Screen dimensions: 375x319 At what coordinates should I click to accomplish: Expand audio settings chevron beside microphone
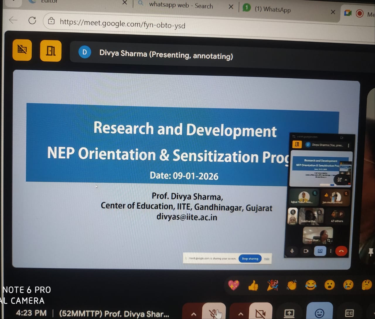[x=194, y=313]
